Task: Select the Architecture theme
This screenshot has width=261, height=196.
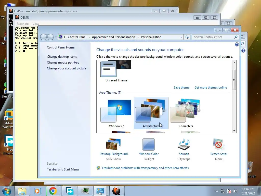Action: coord(151,113)
